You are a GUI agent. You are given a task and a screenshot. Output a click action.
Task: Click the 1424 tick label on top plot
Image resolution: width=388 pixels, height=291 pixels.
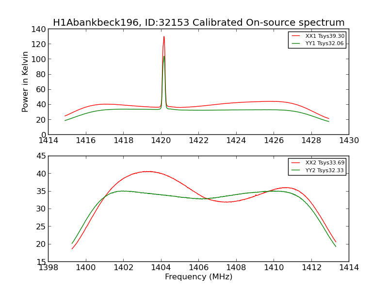pos(236,141)
